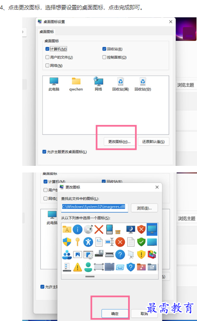This screenshot has height=321, width=197.
Task: Click 浏览(B)... button in 更改图标 dialog
Action: pyautogui.click(x=144, y=208)
